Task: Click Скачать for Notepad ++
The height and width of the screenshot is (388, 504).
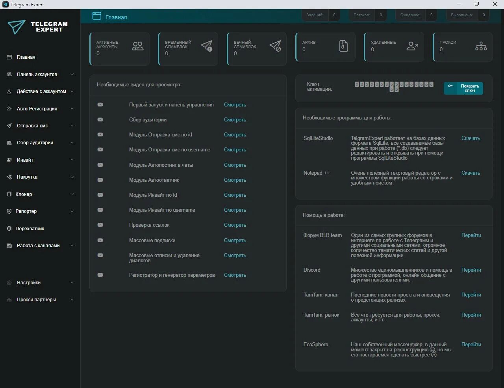Action: click(471, 173)
